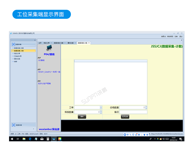
Task: Click the 备注 input field
Action: (x=133, y=112)
